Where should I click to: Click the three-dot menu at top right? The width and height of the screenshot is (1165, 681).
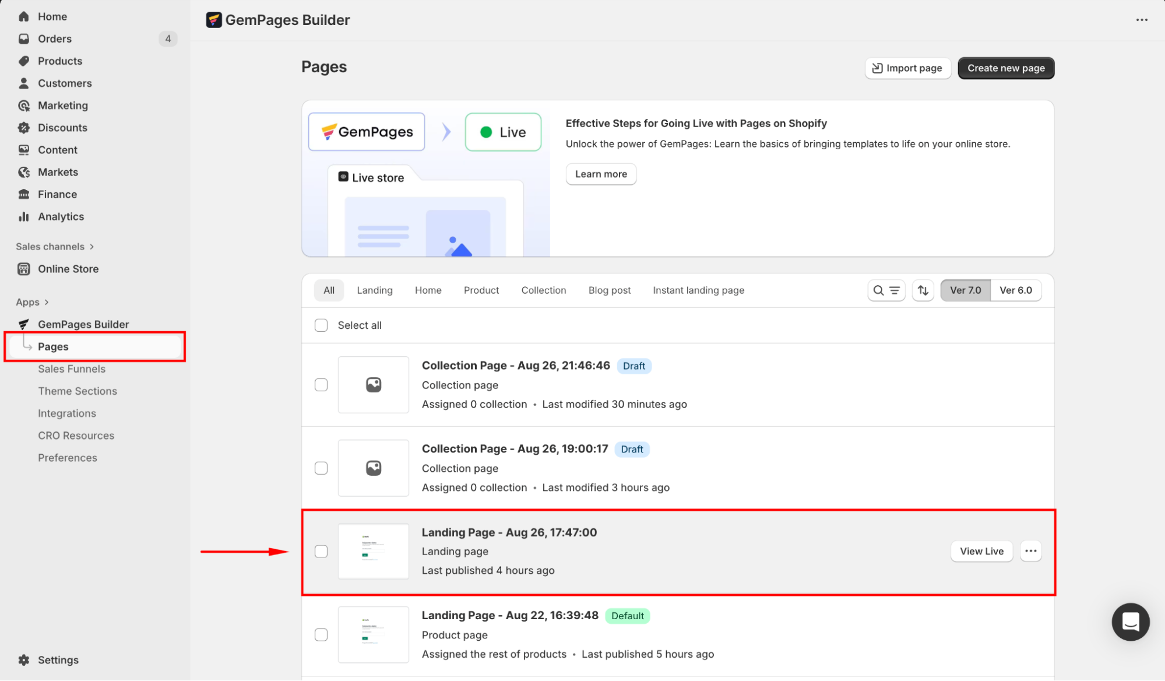1141,20
